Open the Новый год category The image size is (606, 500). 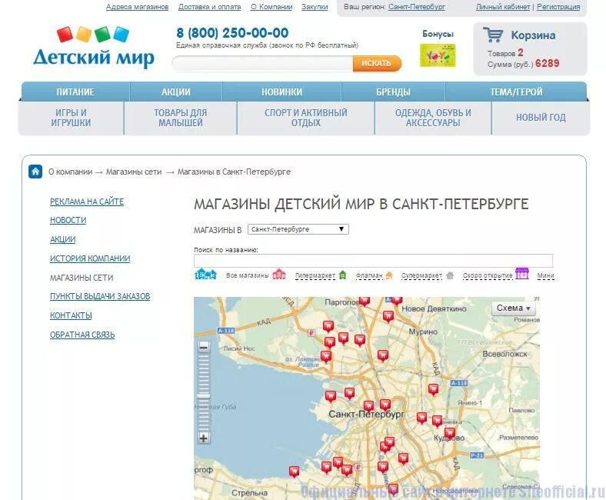541,118
